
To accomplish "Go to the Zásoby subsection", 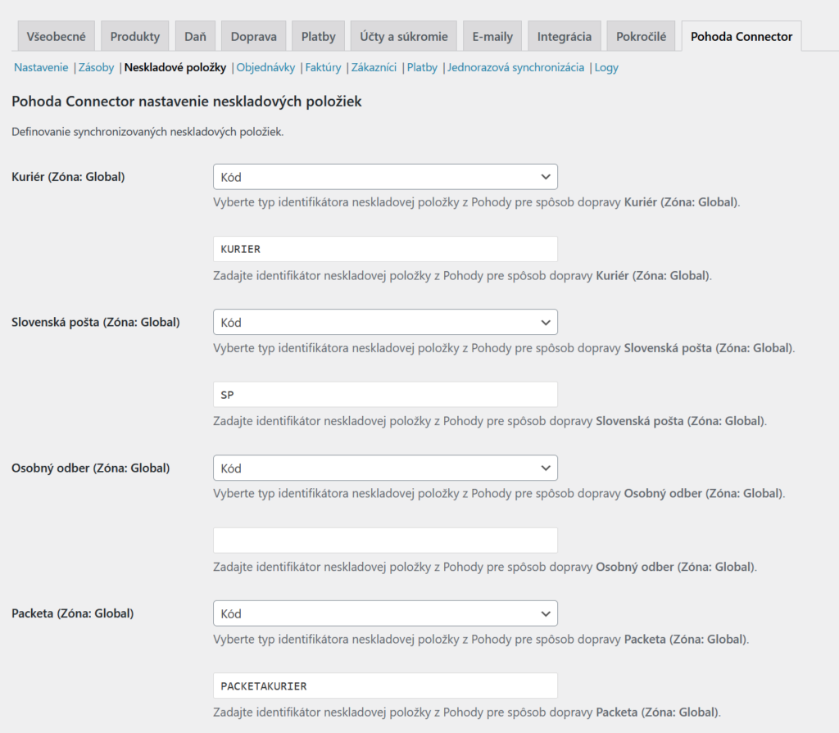I will click(x=97, y=67).
